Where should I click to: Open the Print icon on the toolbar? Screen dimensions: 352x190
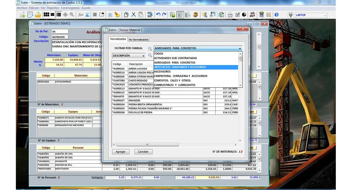tap(230, 14)
